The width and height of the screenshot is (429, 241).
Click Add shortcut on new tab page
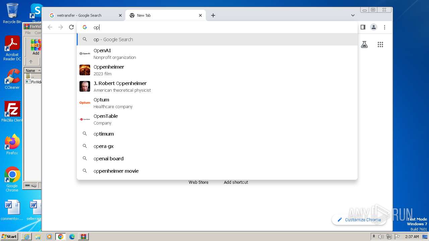(236, 182)
